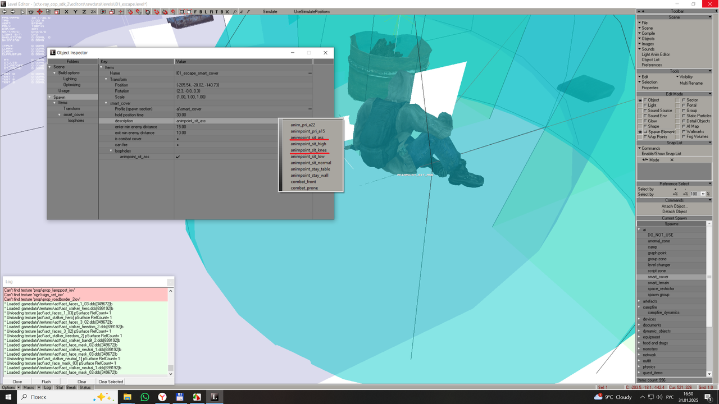The image size is (719, 404).
Task: Click the Simulate button in top toolbar
Action: pyautogui.click(x=270, y=12)
